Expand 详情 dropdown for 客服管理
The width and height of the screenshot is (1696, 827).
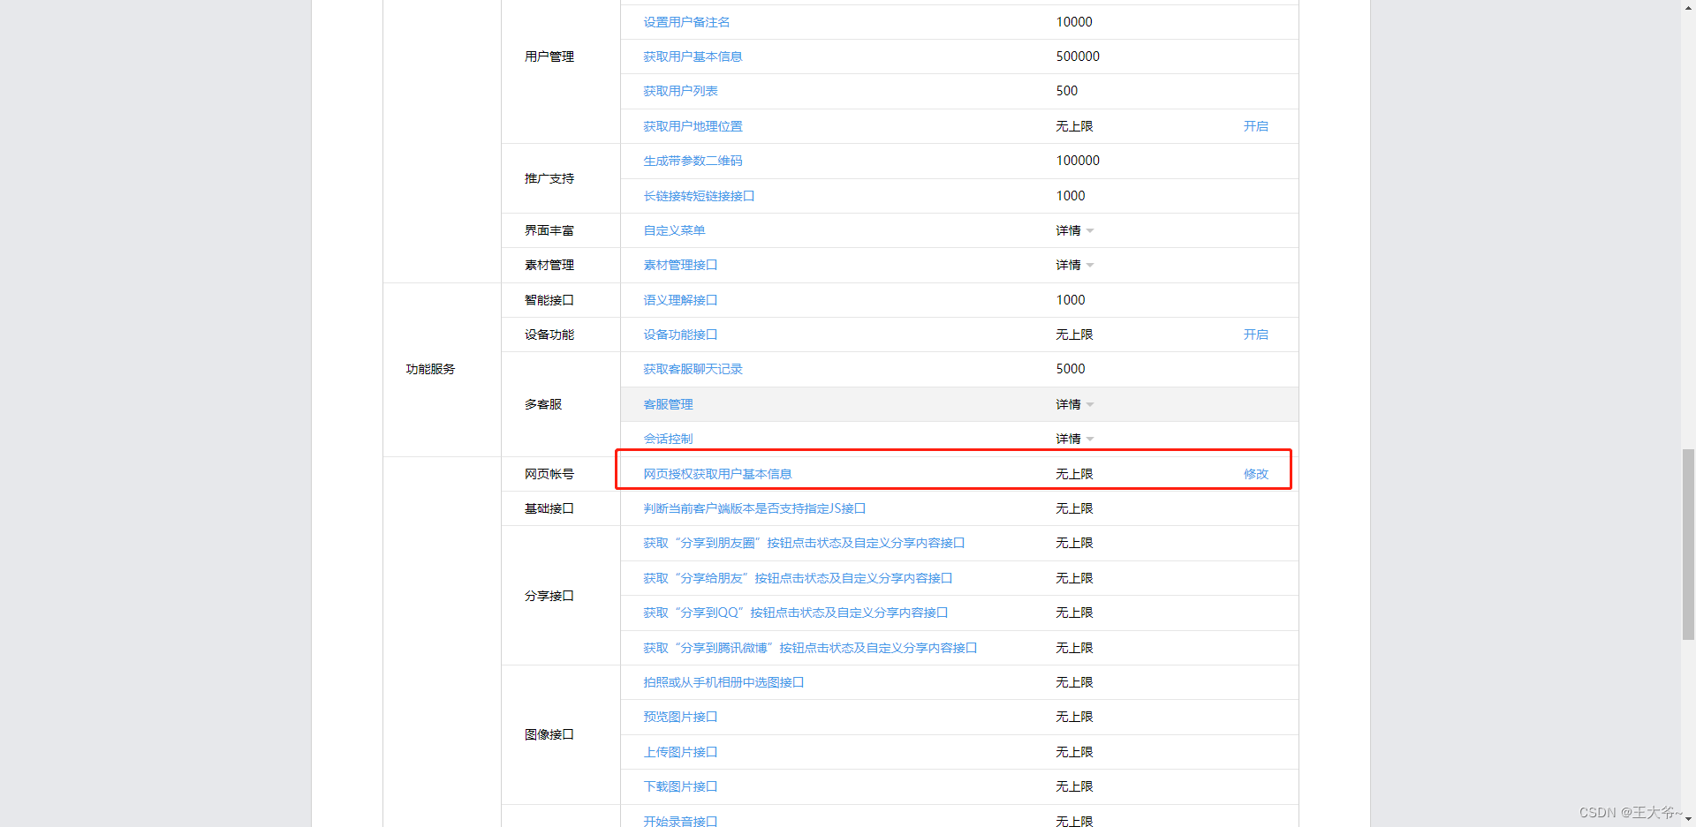pyautogui.click(x=1074, y=404)
